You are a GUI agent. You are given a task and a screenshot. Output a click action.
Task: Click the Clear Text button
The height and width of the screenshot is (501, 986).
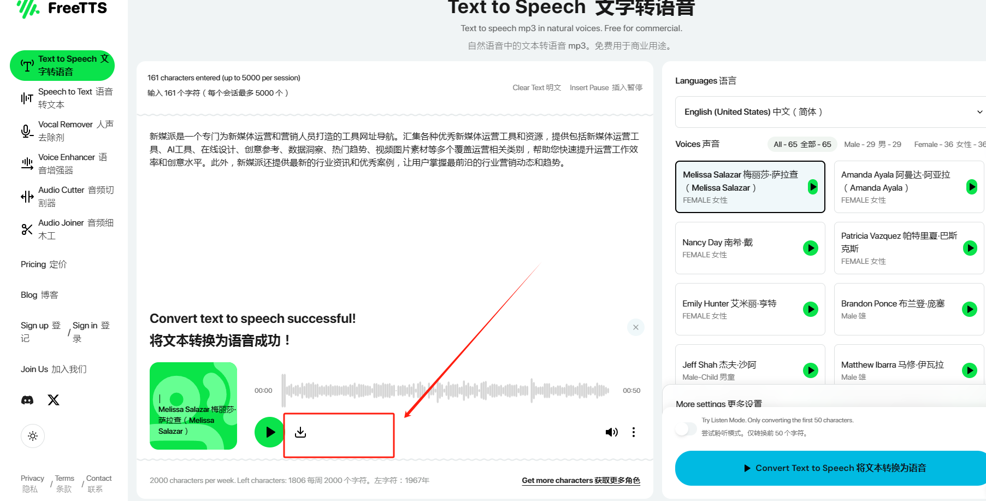[x=536, y=87]
